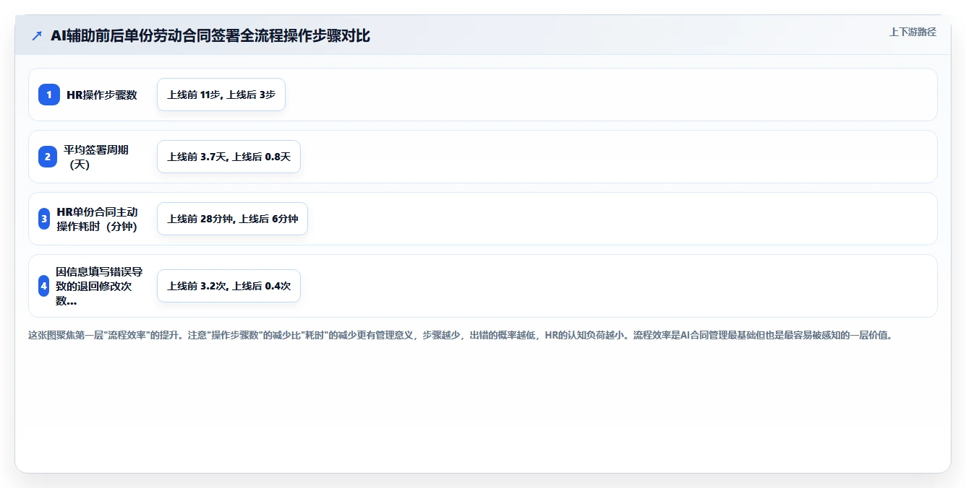The image size is (966, 488).
Task: Select the number 3 step badge
Action: [44, 219]
